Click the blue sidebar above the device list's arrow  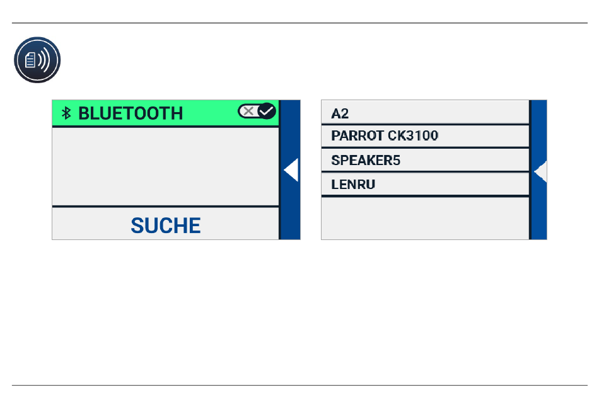538,129
